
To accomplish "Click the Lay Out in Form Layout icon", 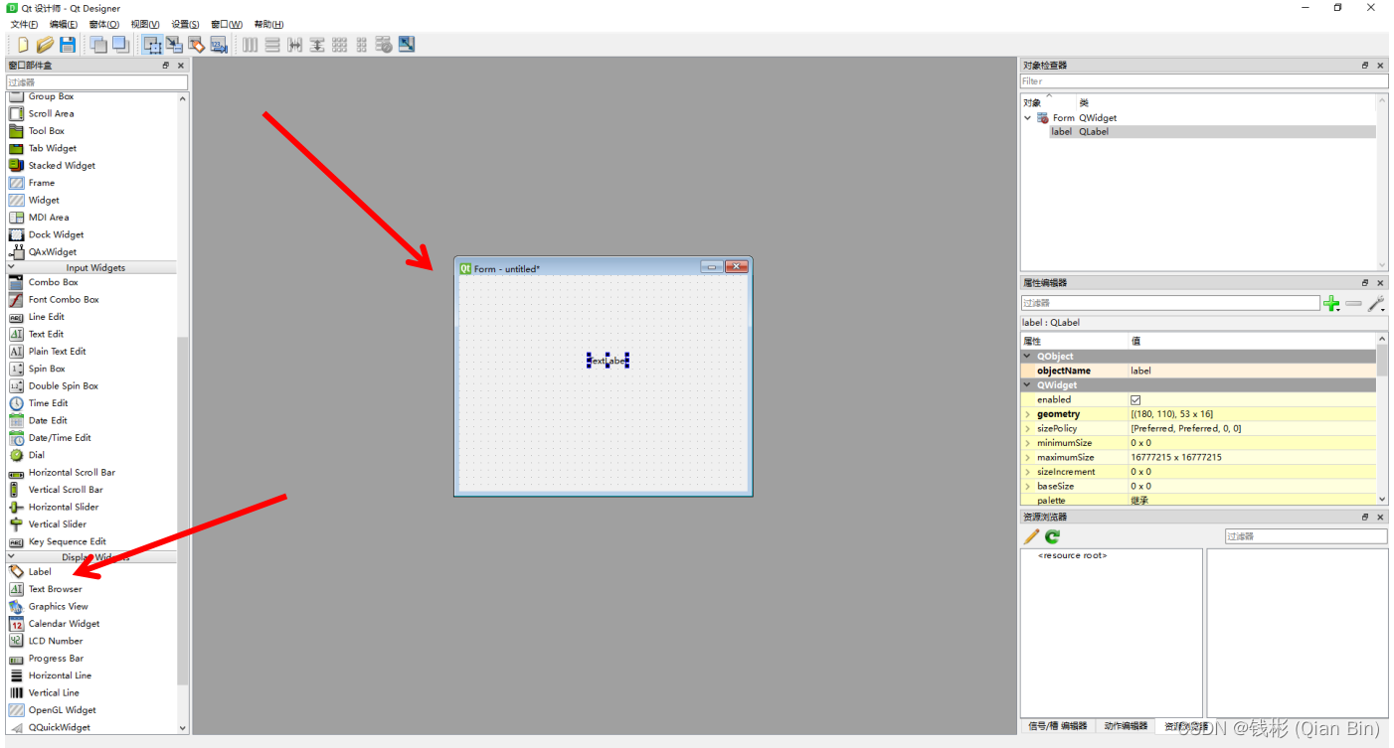I will (x=362, y=45).
